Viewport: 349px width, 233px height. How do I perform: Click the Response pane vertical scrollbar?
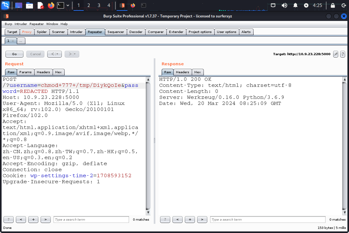[x=345, y=146]
